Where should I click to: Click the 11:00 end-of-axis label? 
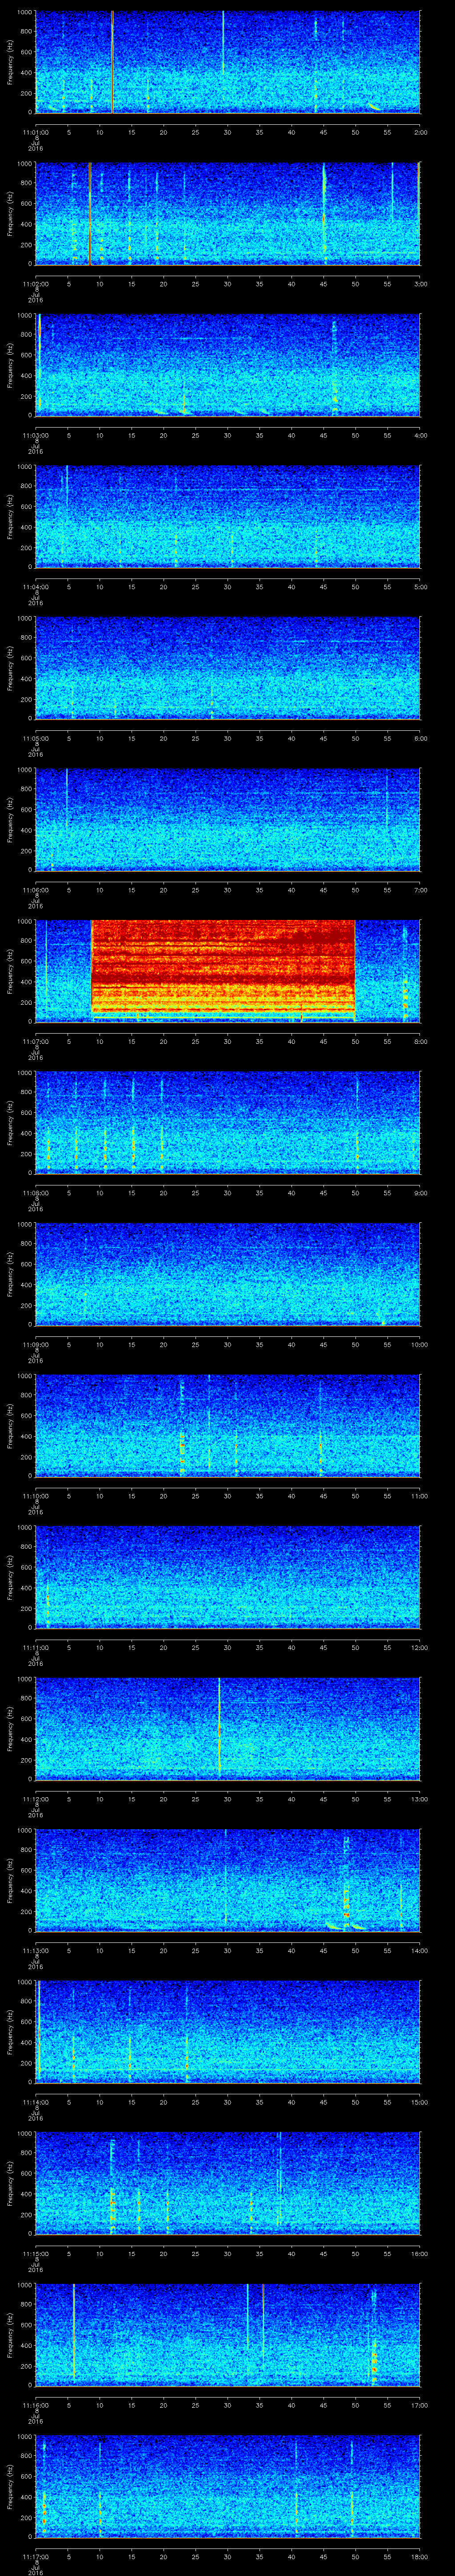[419, 1496]
